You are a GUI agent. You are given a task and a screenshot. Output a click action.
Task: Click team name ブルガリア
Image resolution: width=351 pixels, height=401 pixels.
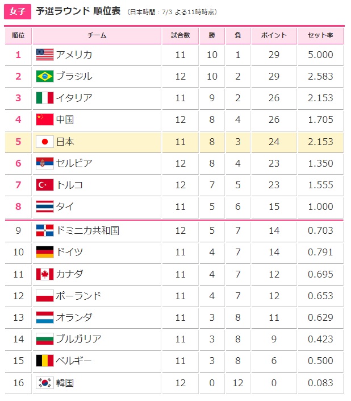click(78, 339)
